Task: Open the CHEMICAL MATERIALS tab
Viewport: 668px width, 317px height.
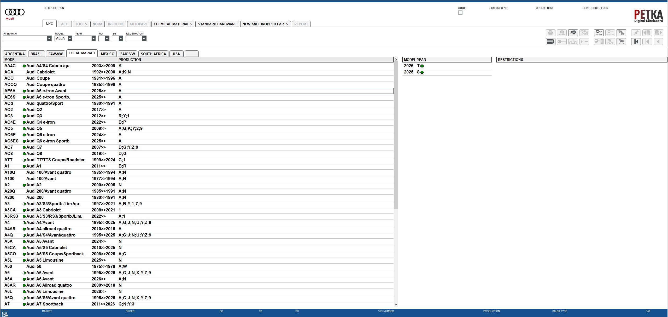Action: pyautogui.click(x=173, y=24)
